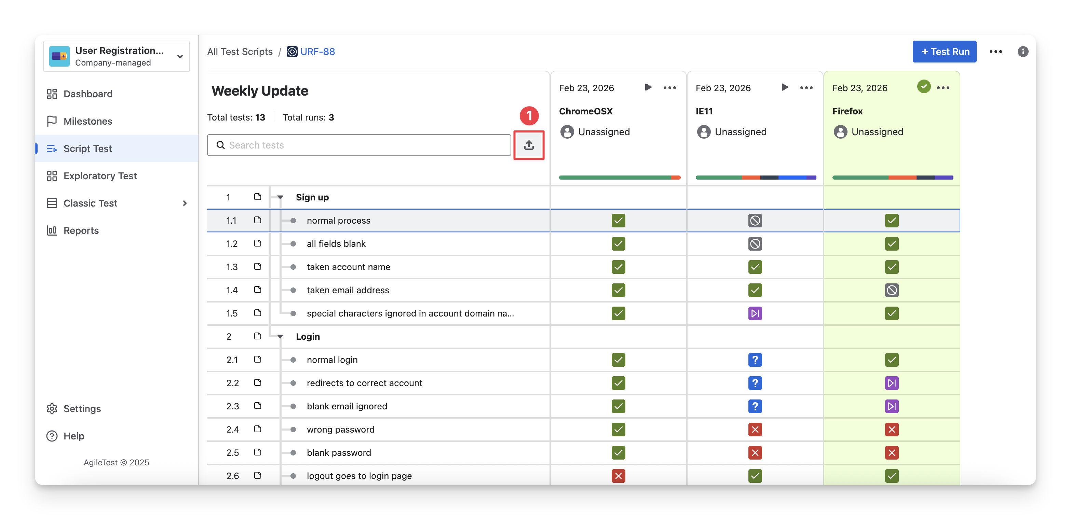This screenshot has width=1071, height=520.
Task: Start the IE11 test run play button
Action: [785, 87]
